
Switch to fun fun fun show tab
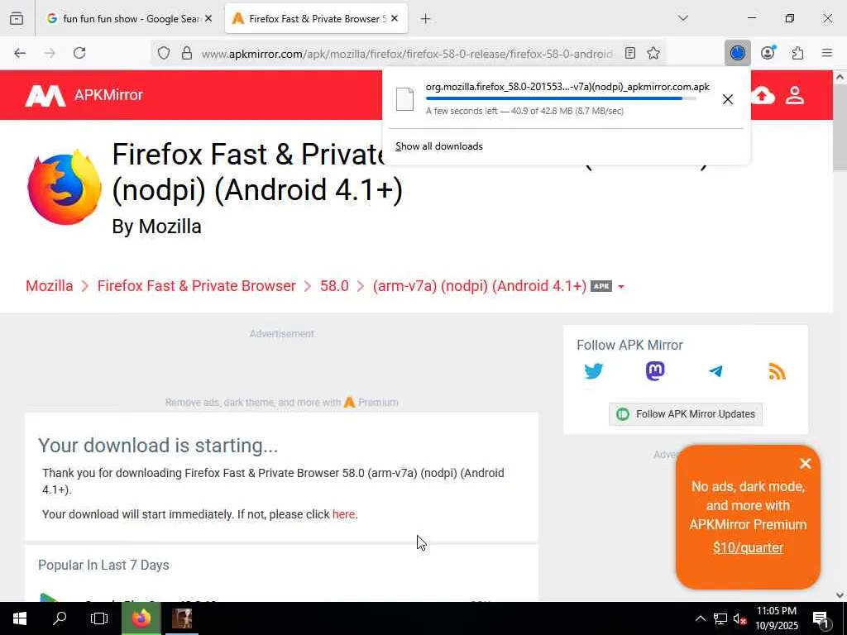point(128,18)
